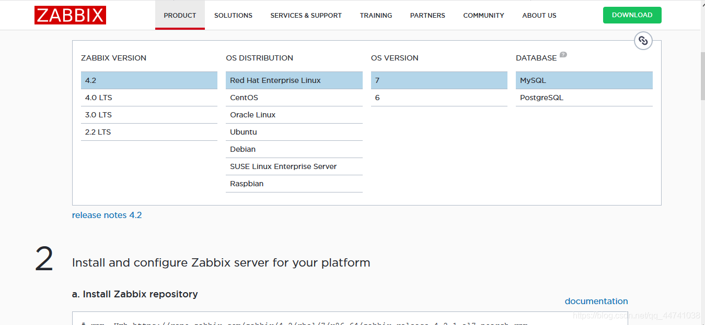Select Zabbix version 4.0 LTS
Image resolution: width=705 pixels, height=325 pixels.
click(x=149, y=98)
